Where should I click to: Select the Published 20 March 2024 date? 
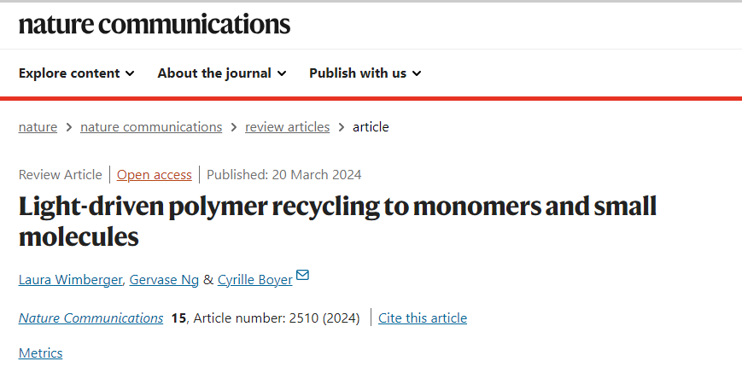click(284, 175)
